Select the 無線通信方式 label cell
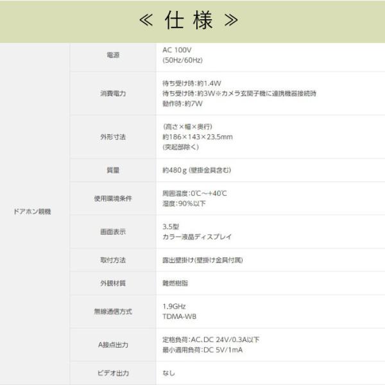The height and width of the screenshot is (385, 385). 112,312
